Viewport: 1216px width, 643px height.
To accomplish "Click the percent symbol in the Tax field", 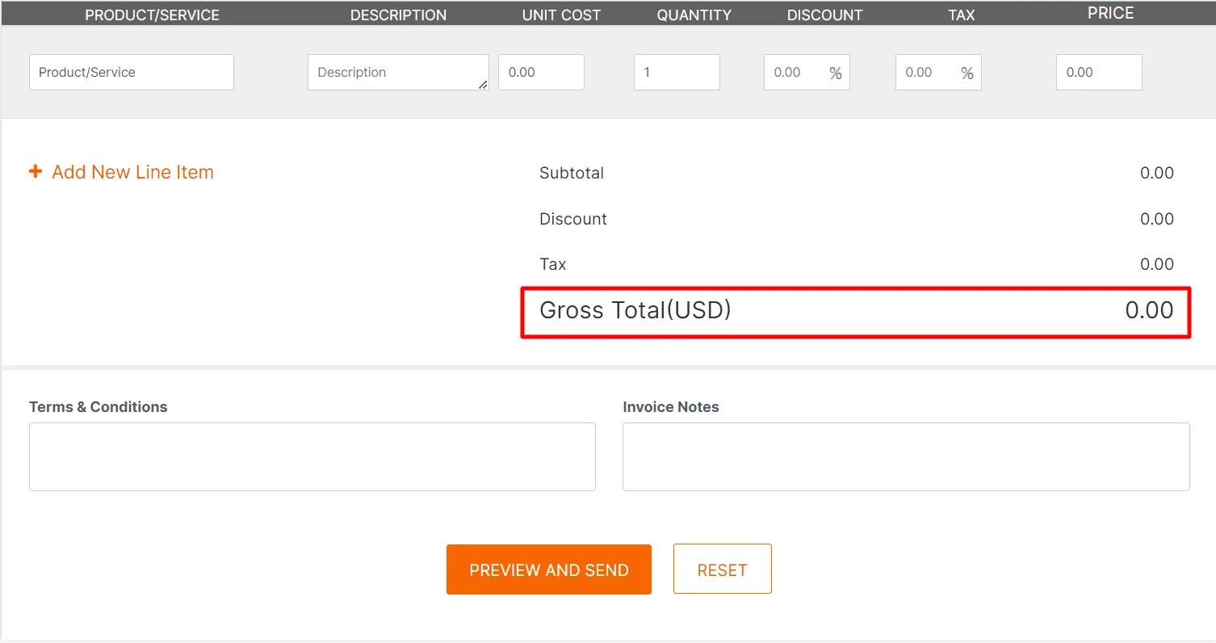I will click(x=967, y=73).
